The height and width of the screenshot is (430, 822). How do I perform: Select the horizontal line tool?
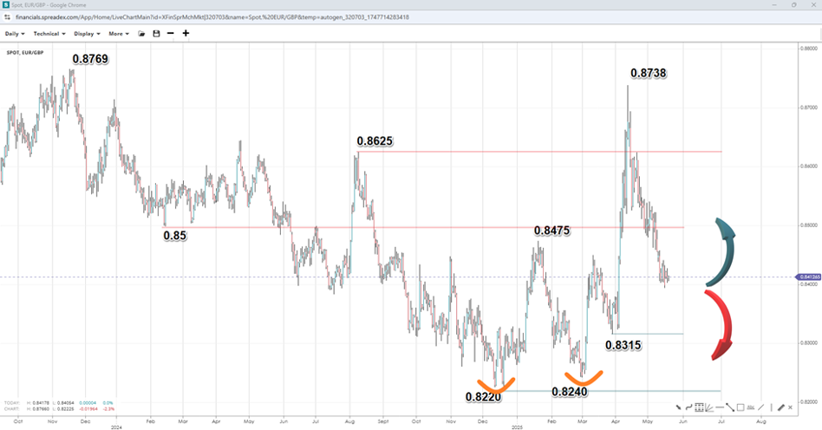coord(720,407)
